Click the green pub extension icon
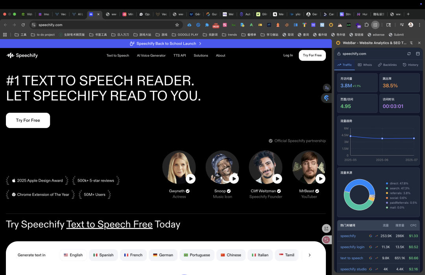Screen dimensions: 425x275 (349, 25)
